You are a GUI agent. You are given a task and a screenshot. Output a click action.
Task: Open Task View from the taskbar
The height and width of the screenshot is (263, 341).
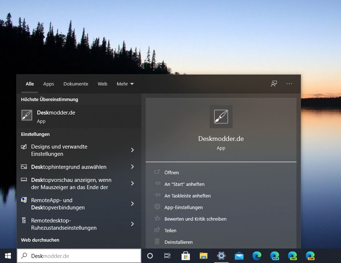tap(167, 256)
